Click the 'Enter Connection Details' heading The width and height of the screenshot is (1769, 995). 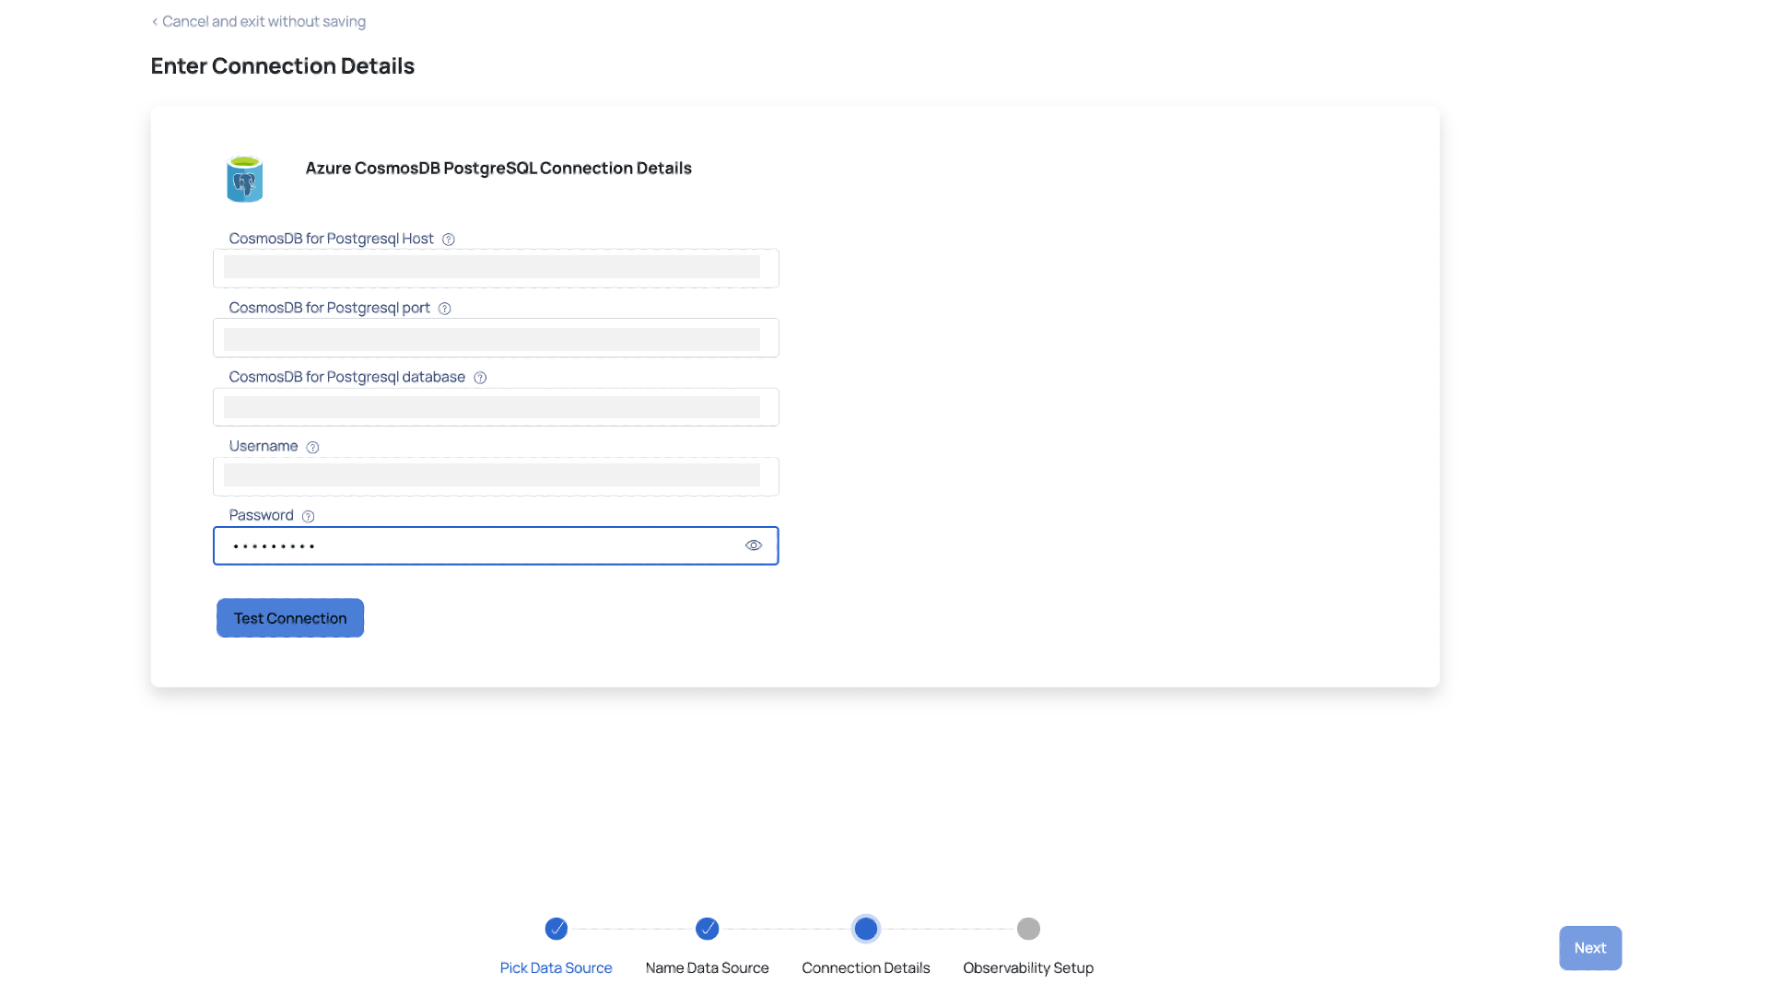pyautogui.click(x=283, y=66)
